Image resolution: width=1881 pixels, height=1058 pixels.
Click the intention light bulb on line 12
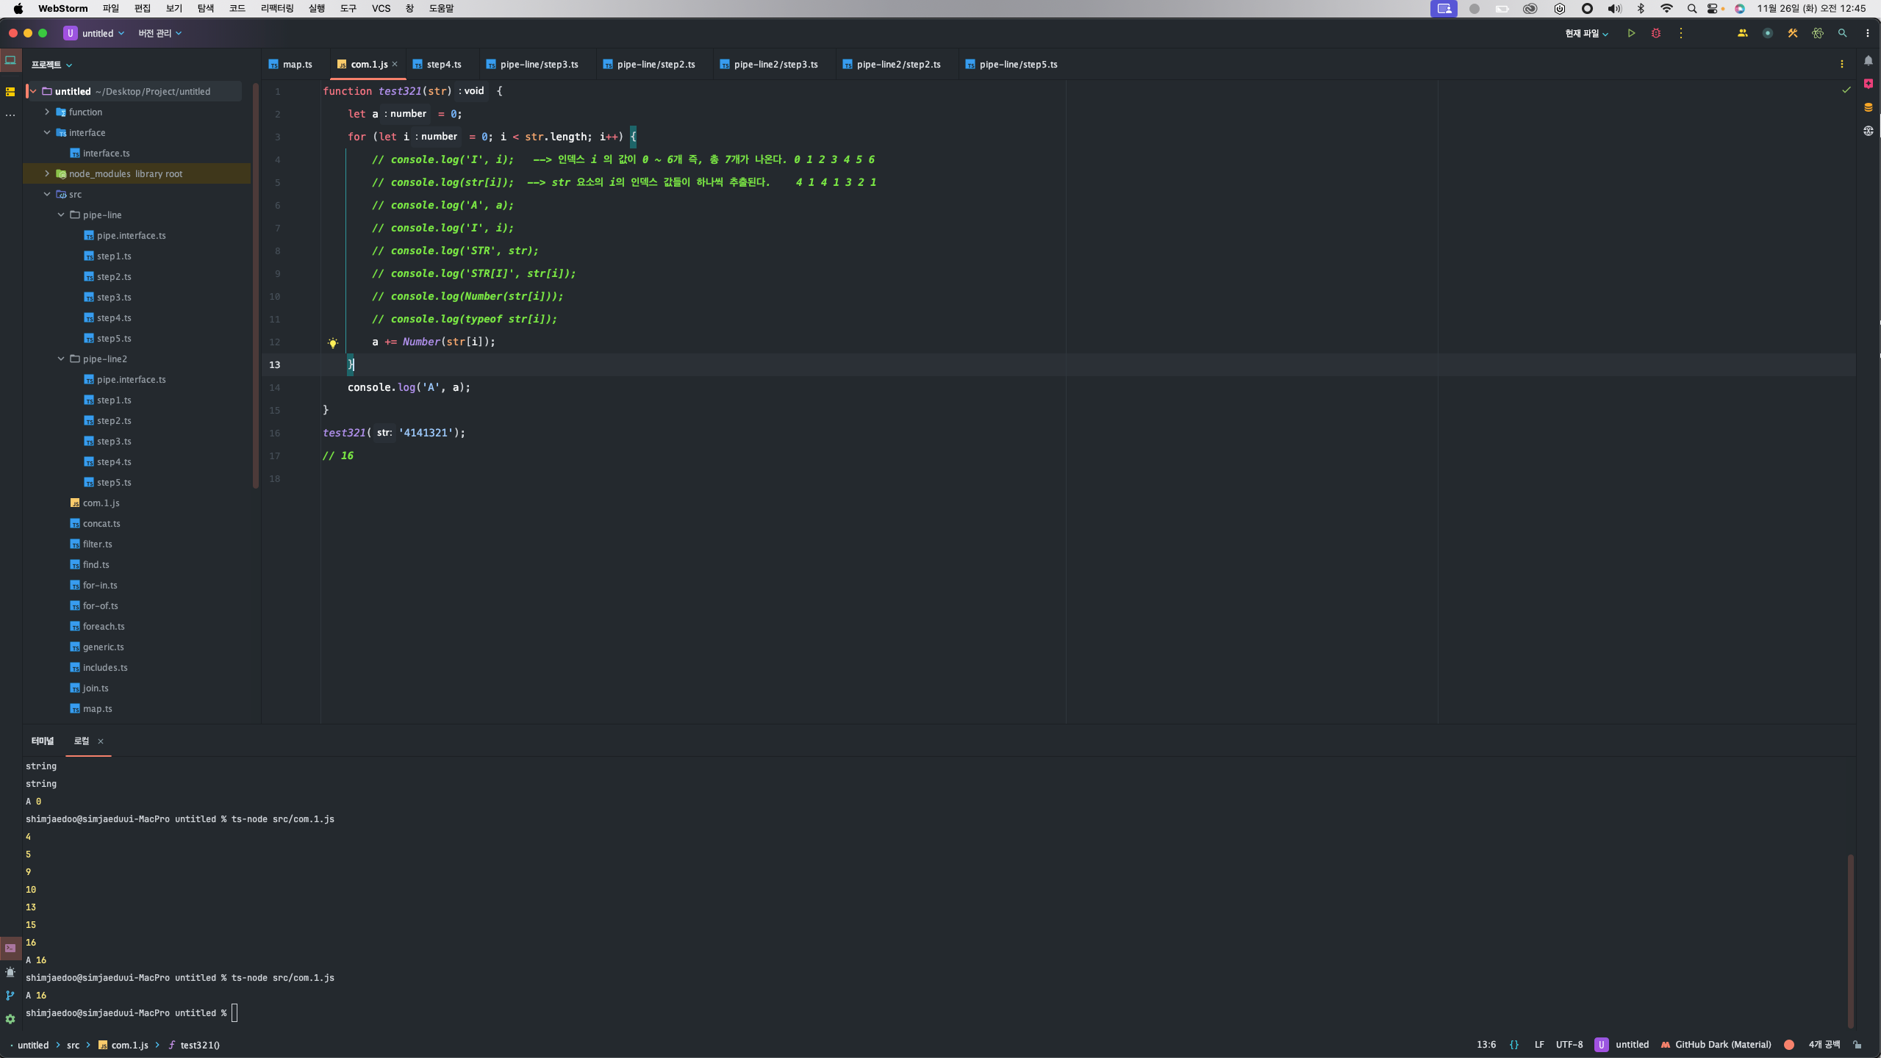(x=333, y=342)
